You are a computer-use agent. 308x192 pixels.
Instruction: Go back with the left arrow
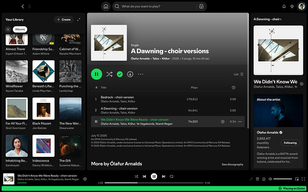click(x=23, y=7)
